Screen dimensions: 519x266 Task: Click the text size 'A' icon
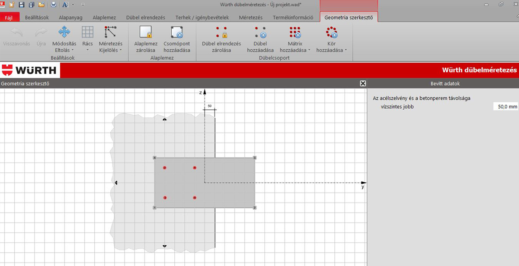click(x=65, y=4)
